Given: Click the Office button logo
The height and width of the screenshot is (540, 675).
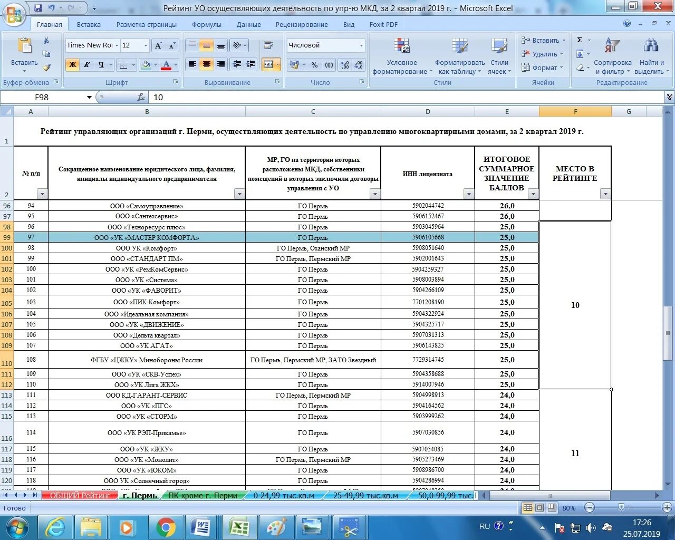Looking at the screenshot, I should coord(14,14).
